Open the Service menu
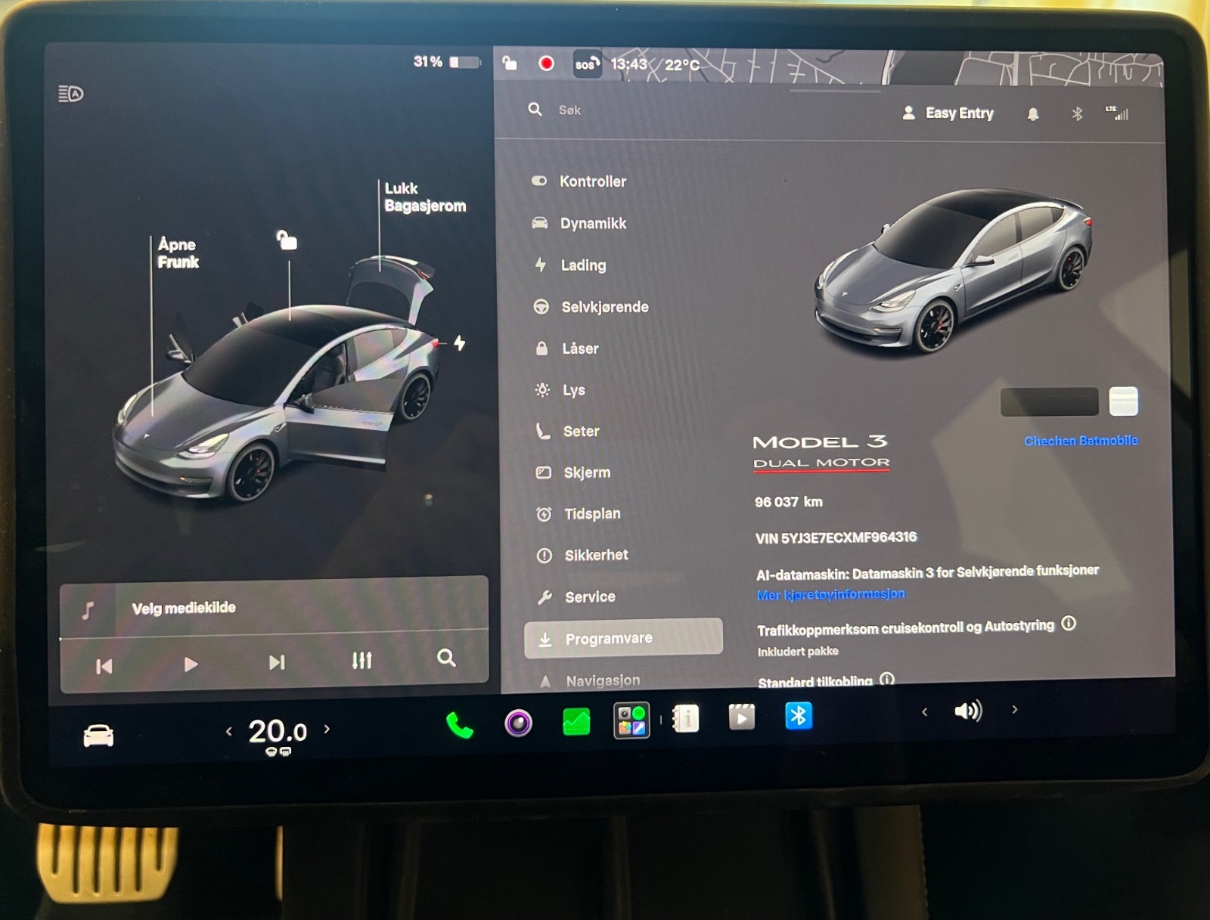The height and width of the screenshot is (920, 1210). point(576,596)
